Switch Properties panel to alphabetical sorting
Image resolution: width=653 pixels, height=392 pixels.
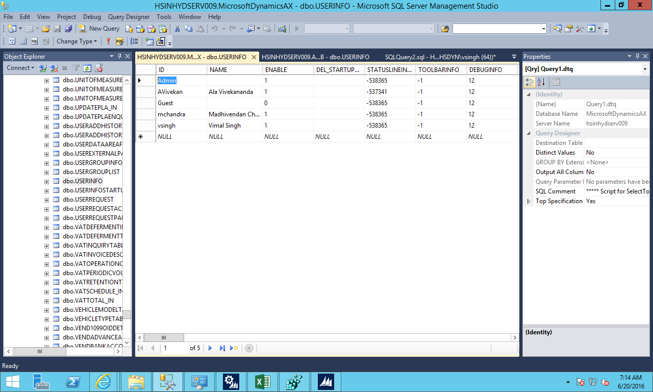tap(541, 82)
